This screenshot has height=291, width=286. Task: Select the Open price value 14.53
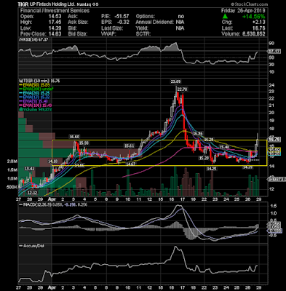pyautogui.click(x=55, y=17)
